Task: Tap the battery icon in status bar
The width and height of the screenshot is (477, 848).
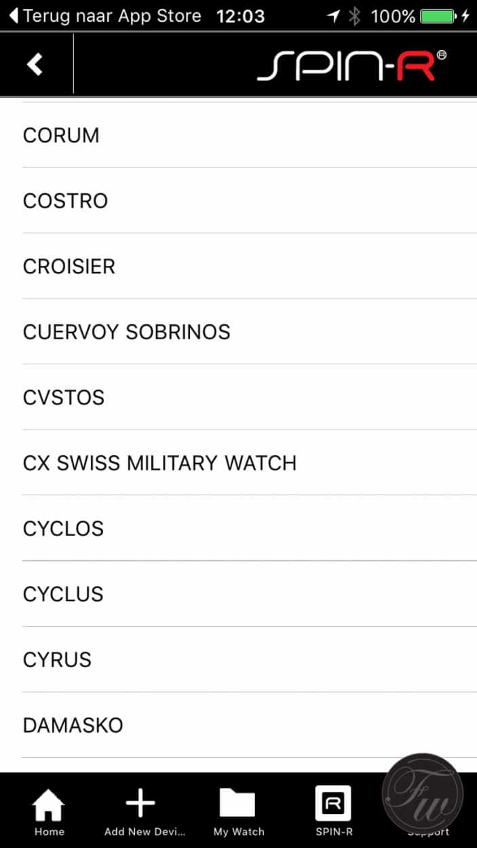Action: coord(437,16)
